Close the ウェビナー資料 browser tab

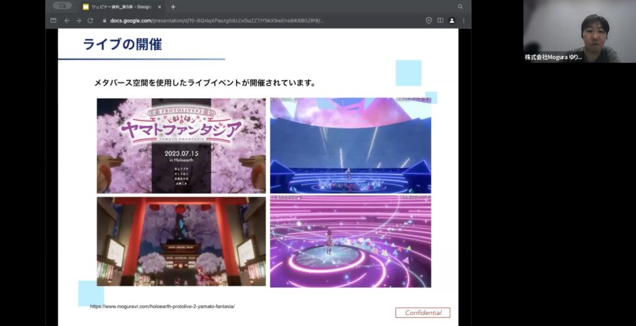tap(160, 7)
